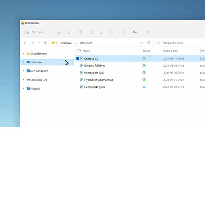
Task: Click the Cut scissors icon in toolbar
Action: point(59,32)
